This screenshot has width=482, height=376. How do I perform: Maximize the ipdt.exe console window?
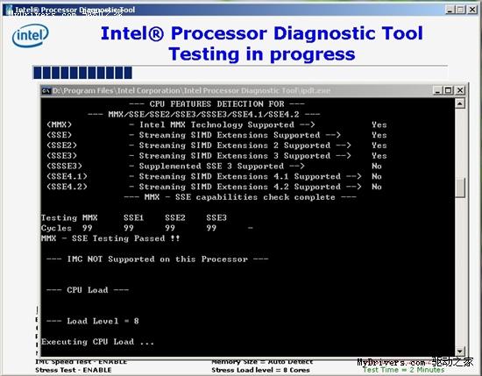click(448, 90)
